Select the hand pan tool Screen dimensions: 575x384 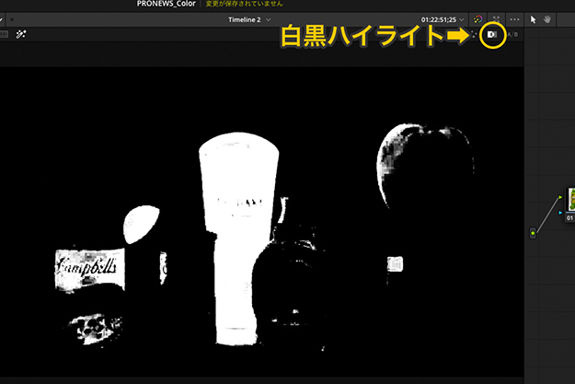pyautogui.click(x=547, y=19)
